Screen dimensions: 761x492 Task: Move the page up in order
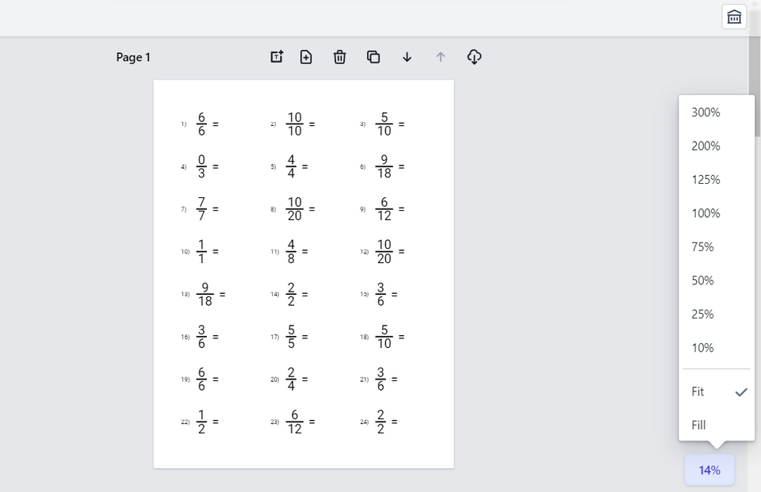tap(440, 56)
